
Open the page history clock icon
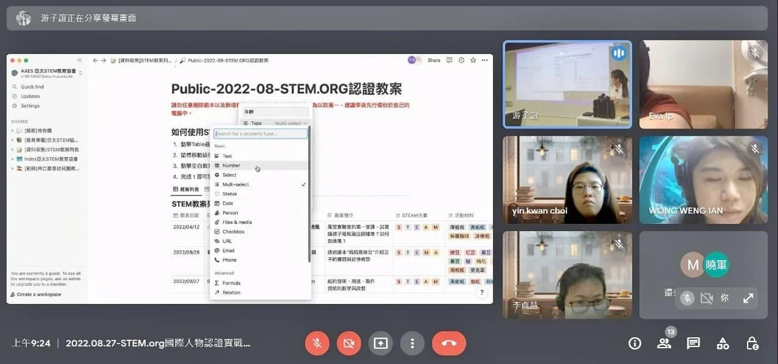461,61
